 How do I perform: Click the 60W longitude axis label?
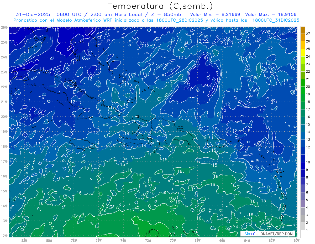(296, 240)
